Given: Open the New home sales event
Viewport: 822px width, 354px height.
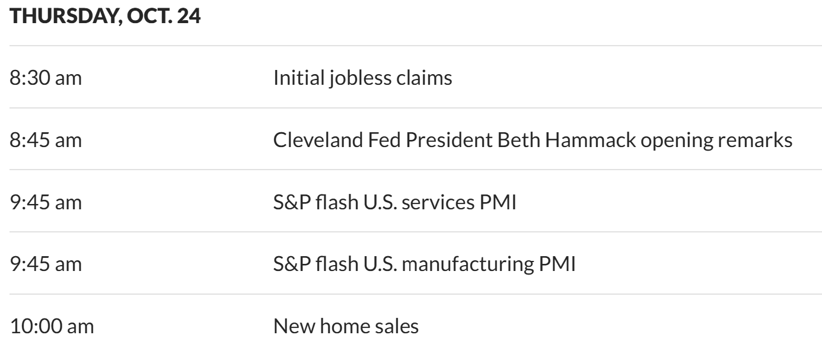Looking at the screenshot, I should pos(346,326).
